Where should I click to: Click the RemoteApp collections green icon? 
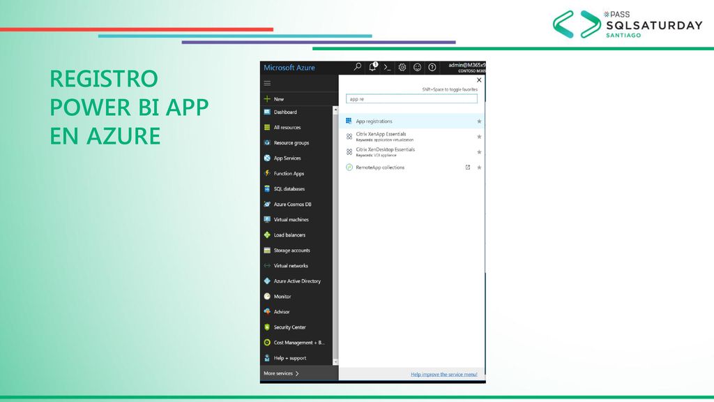pos(349,167)
